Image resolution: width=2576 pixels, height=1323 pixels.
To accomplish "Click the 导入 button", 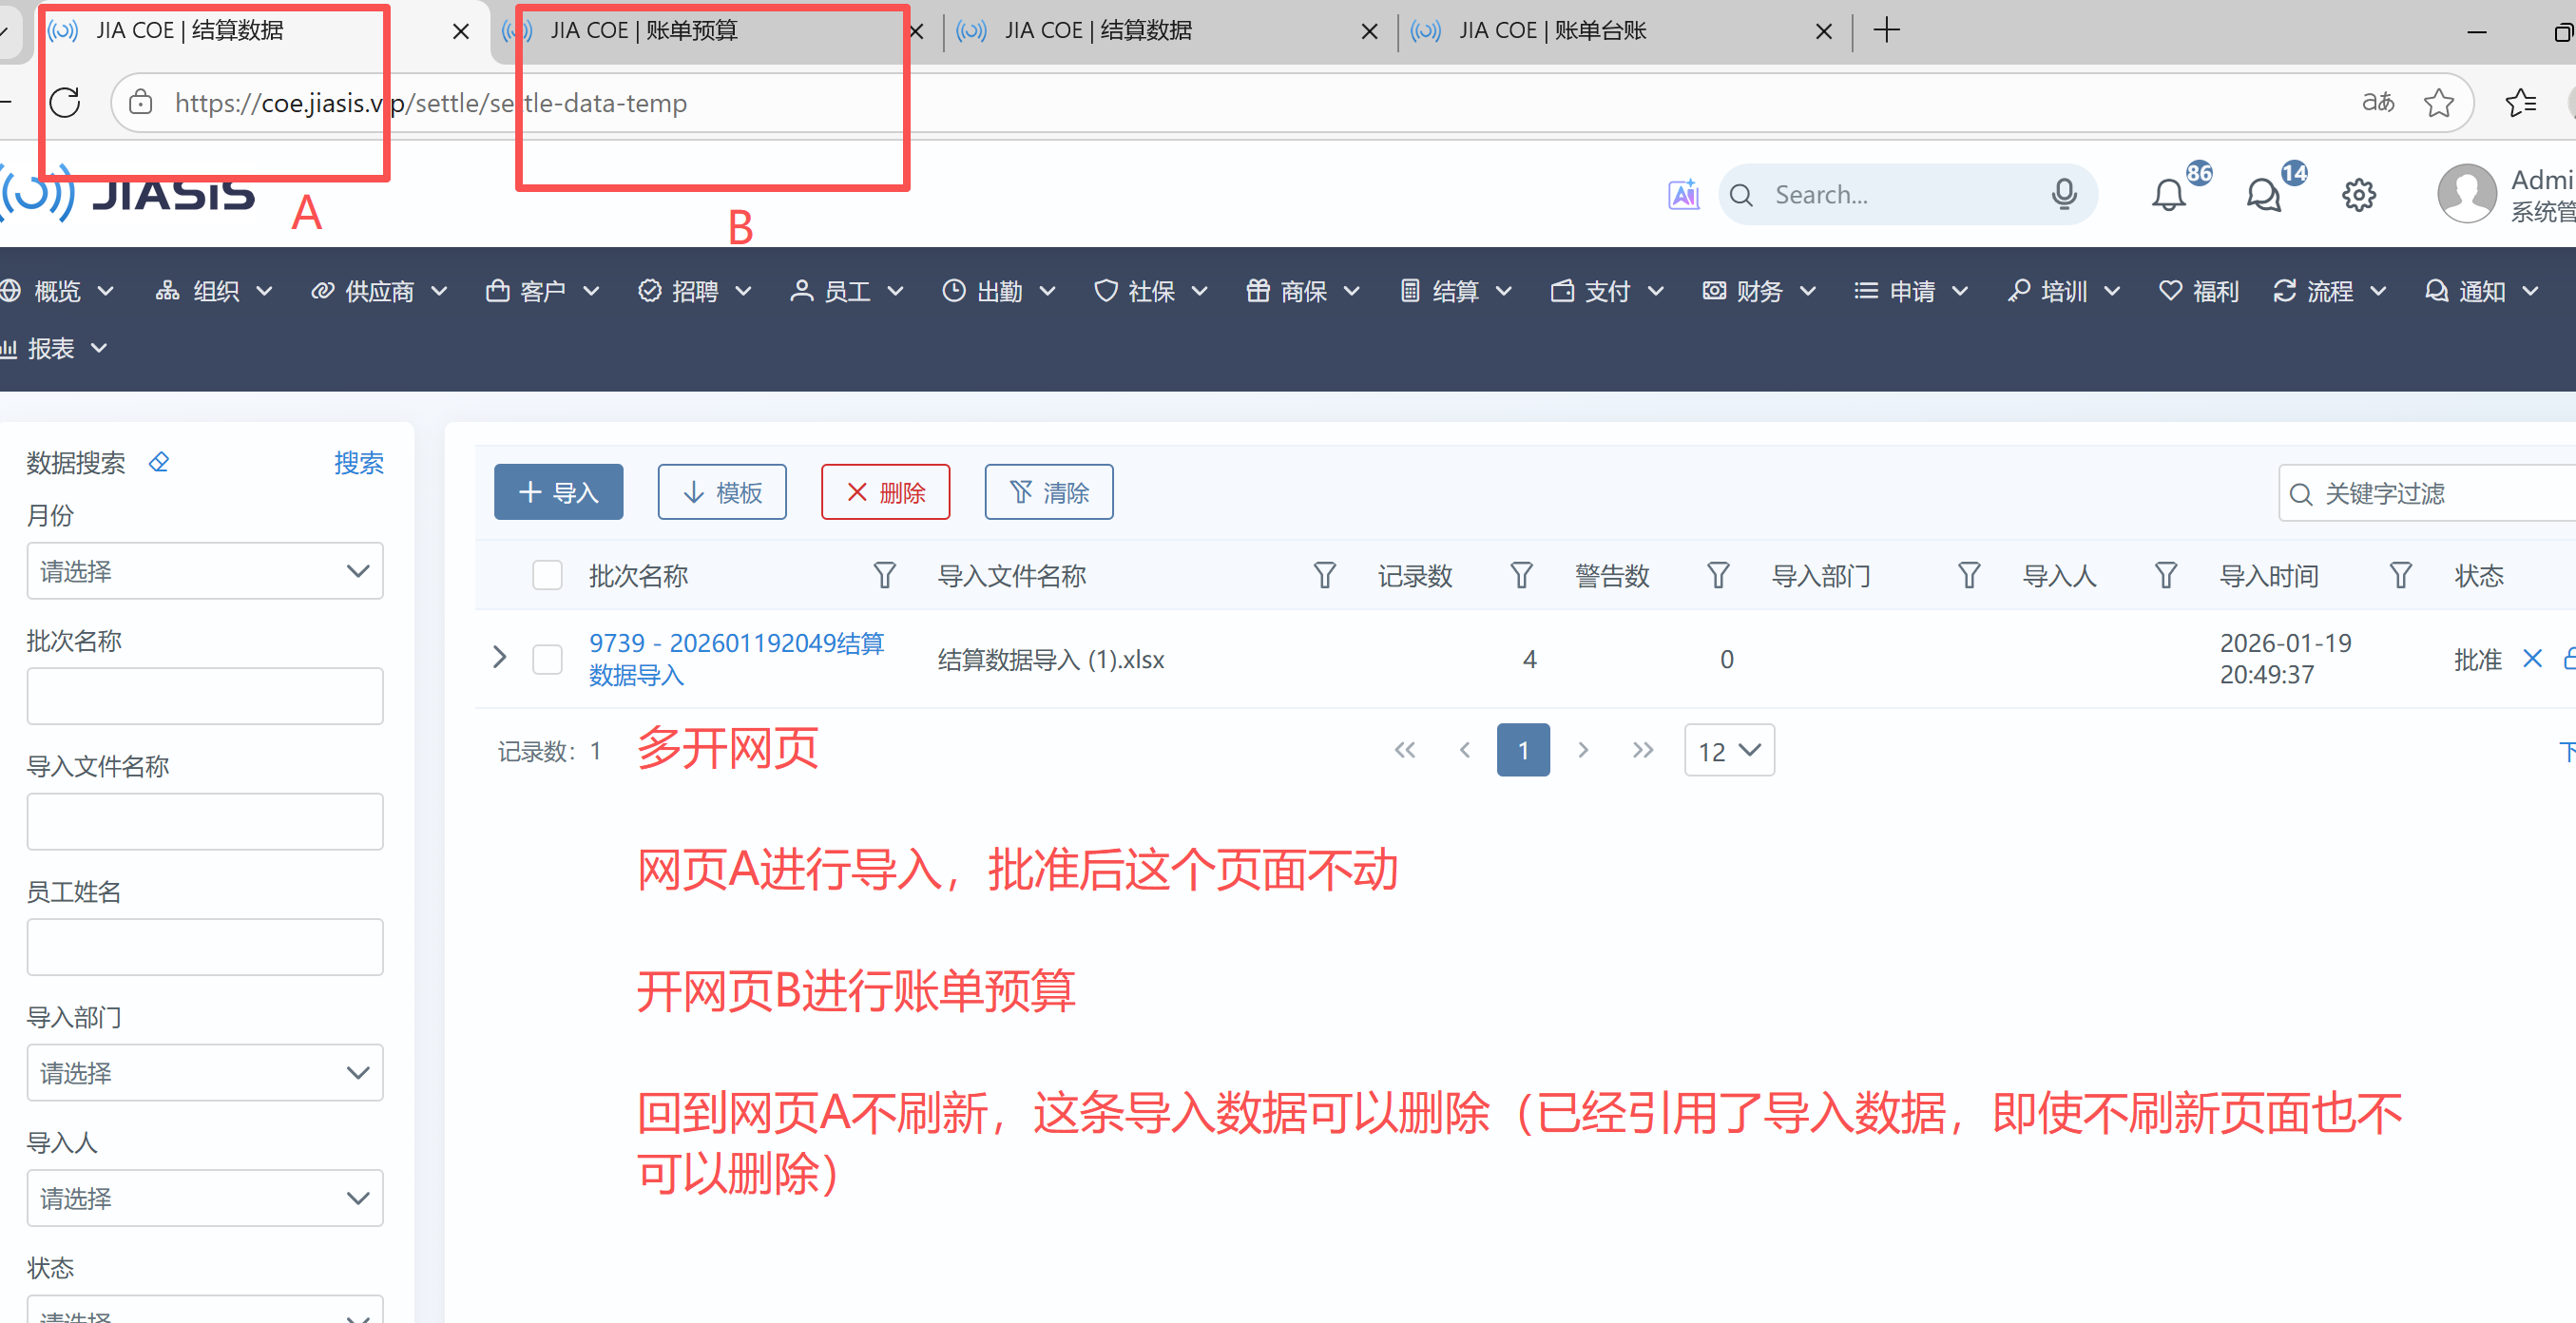I will [x=558, y=492].
